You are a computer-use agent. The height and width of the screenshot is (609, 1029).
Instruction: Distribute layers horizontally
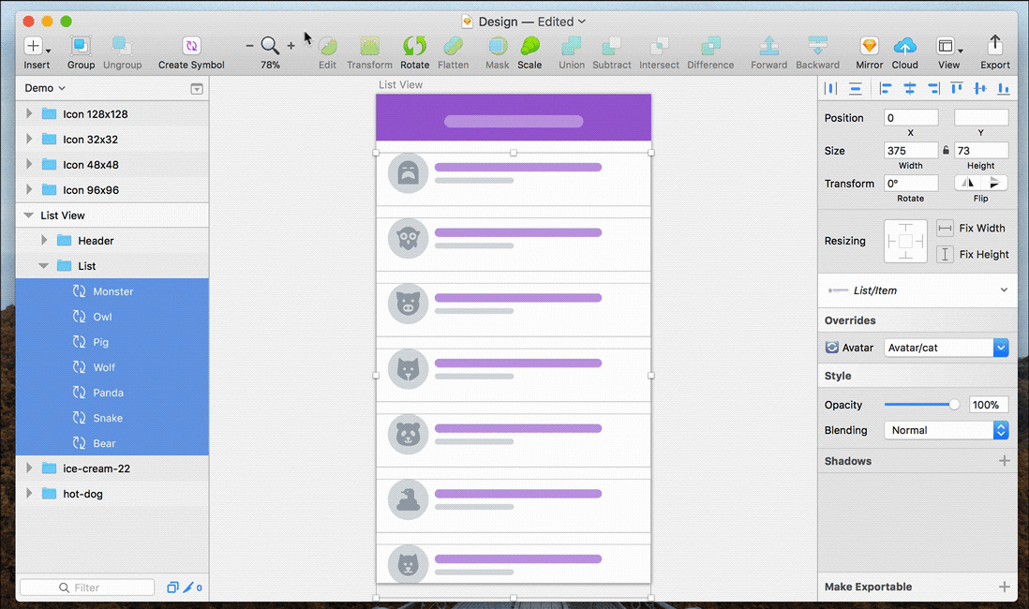tap(831, 88)
